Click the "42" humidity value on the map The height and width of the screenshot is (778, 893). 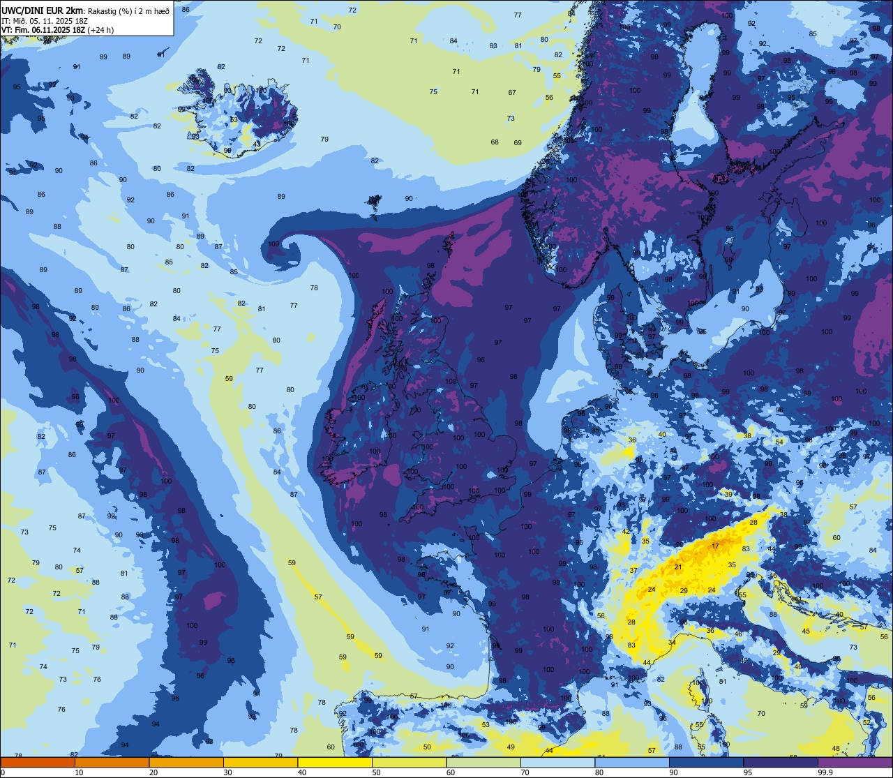(x=626, y=532)
